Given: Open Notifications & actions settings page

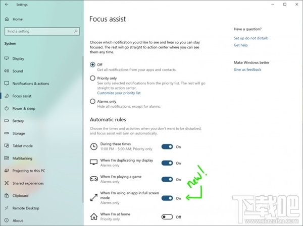Looking at the screenshot, I should (30, 84).
